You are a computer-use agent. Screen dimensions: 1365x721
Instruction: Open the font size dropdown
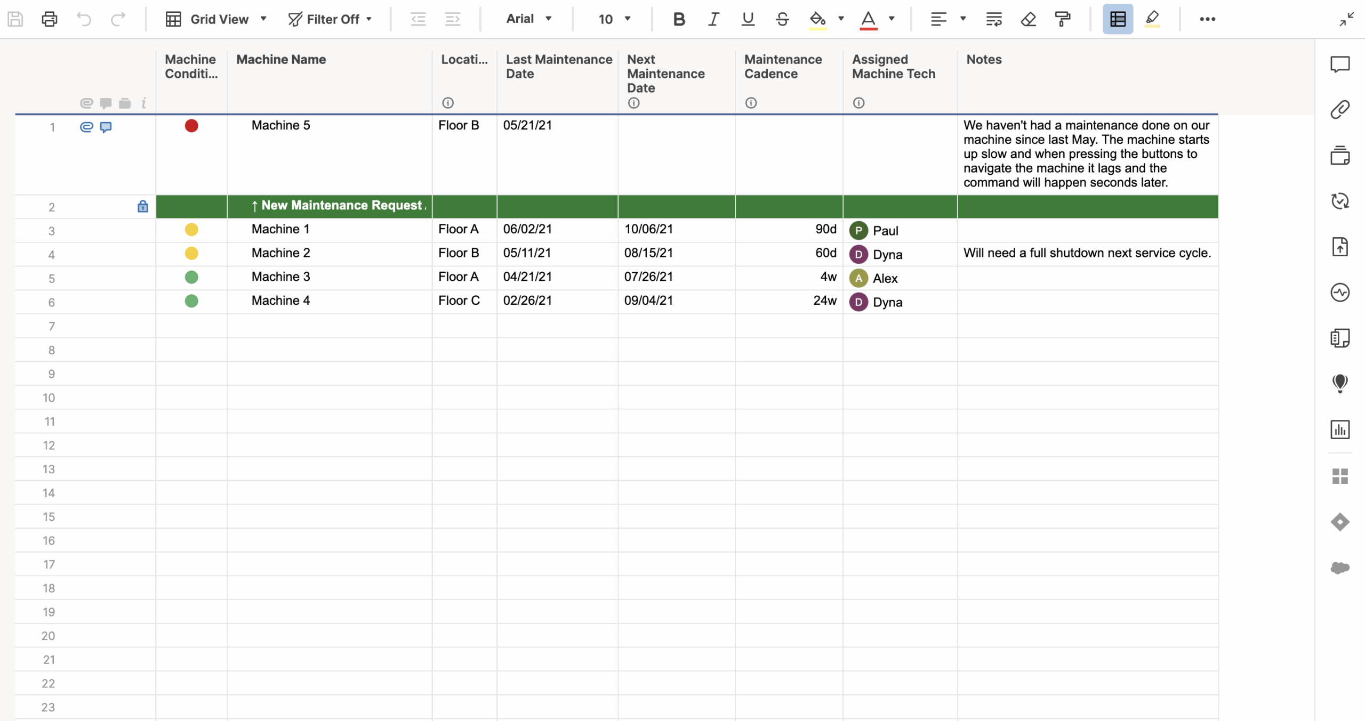tap(613, 19)
